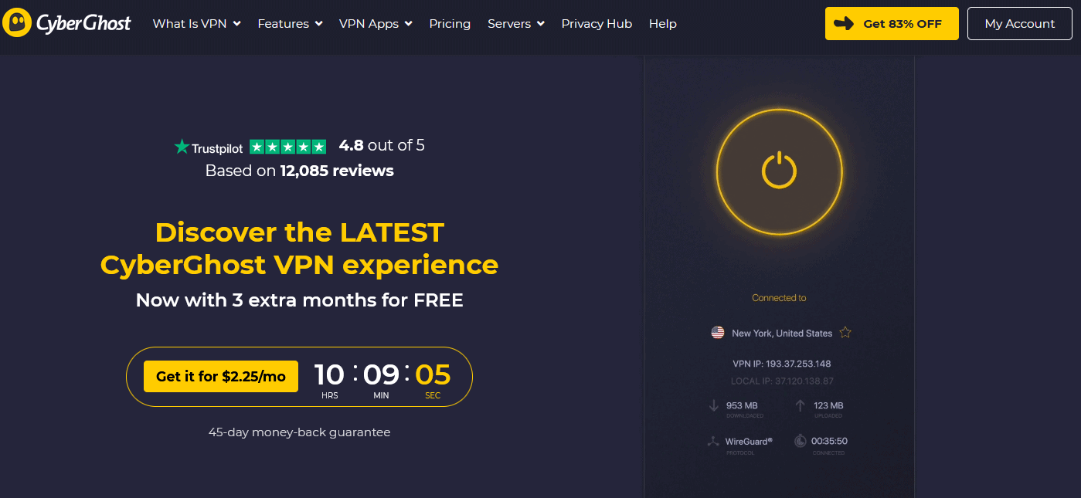1081x498 pixels.
Task: Expand the VPN Apps dropdown menu
Action: pyautogui.click(x=376, y=24)
